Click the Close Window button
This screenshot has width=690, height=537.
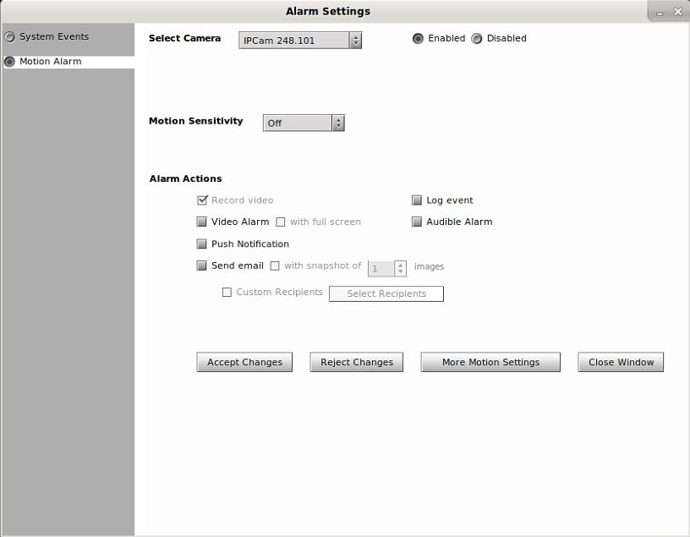[x=621, y=362]
